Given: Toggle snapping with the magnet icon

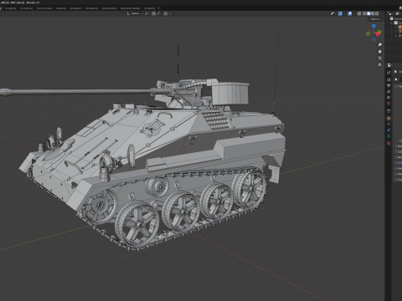Looking at the screenshot, I should (153, 13).
